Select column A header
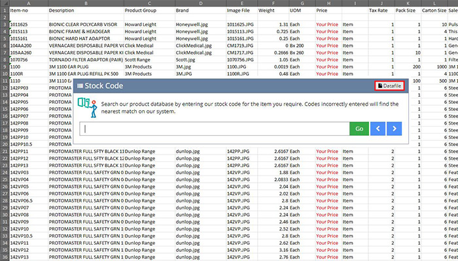 [29, 3]
